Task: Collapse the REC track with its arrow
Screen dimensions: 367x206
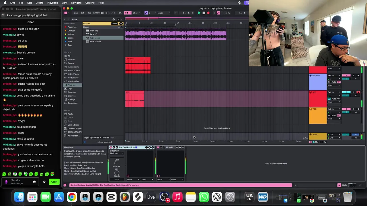Action: (311, 92)
